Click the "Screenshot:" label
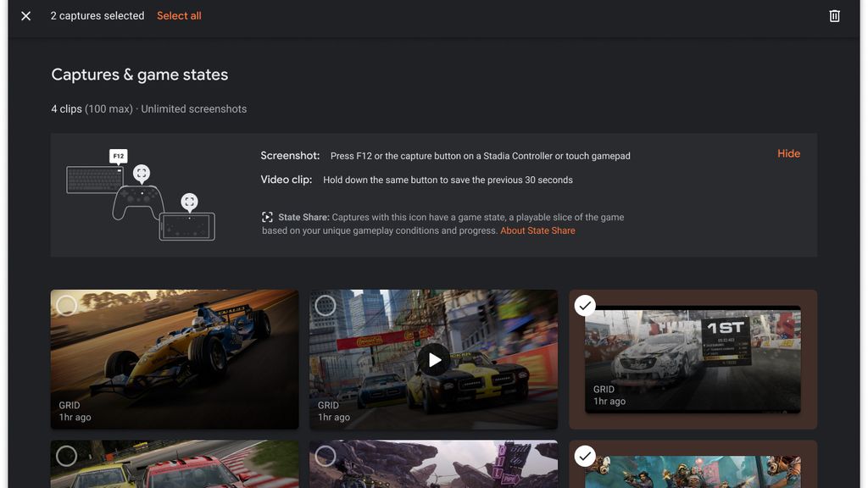 point(290,156)
